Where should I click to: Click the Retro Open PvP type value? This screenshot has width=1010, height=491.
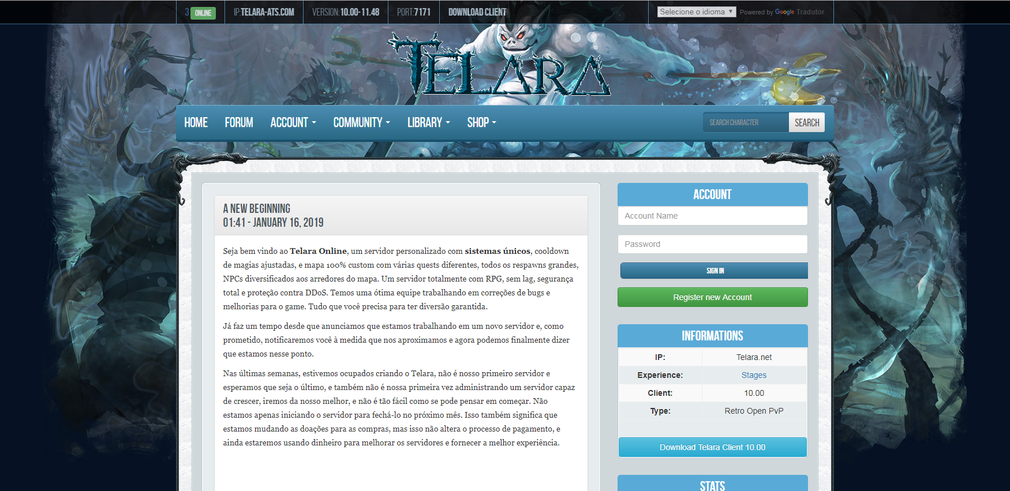[754, 411]
